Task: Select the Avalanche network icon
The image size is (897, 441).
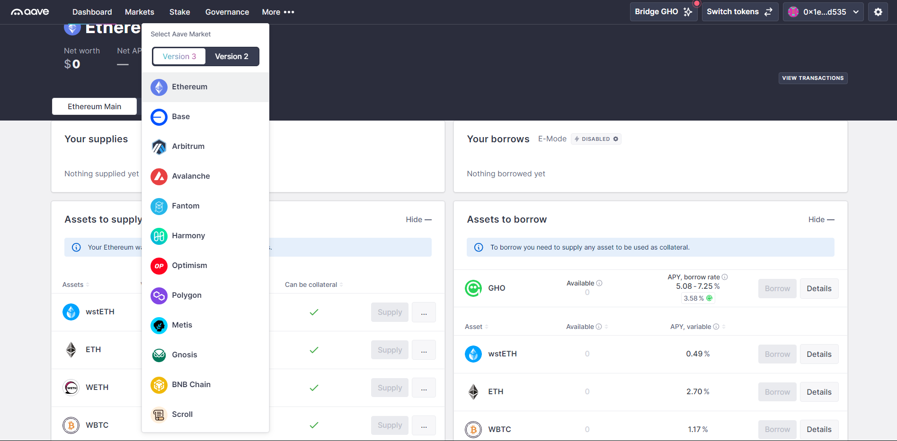Action: 159,176
